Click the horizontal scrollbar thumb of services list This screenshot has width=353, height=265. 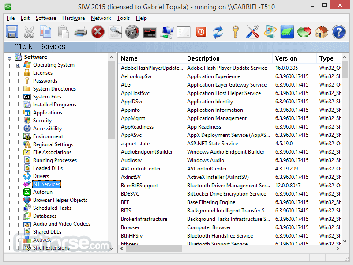154,248
